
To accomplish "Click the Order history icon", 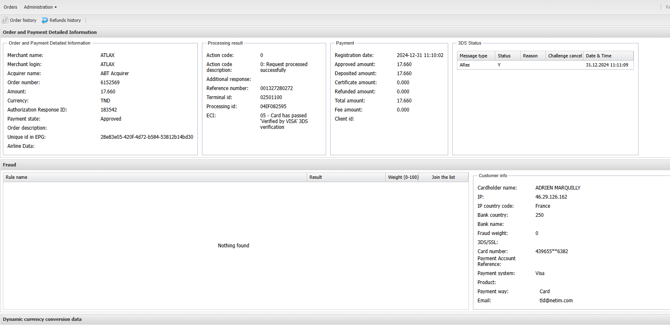I will pyautogui.click(x=5, y=20).
